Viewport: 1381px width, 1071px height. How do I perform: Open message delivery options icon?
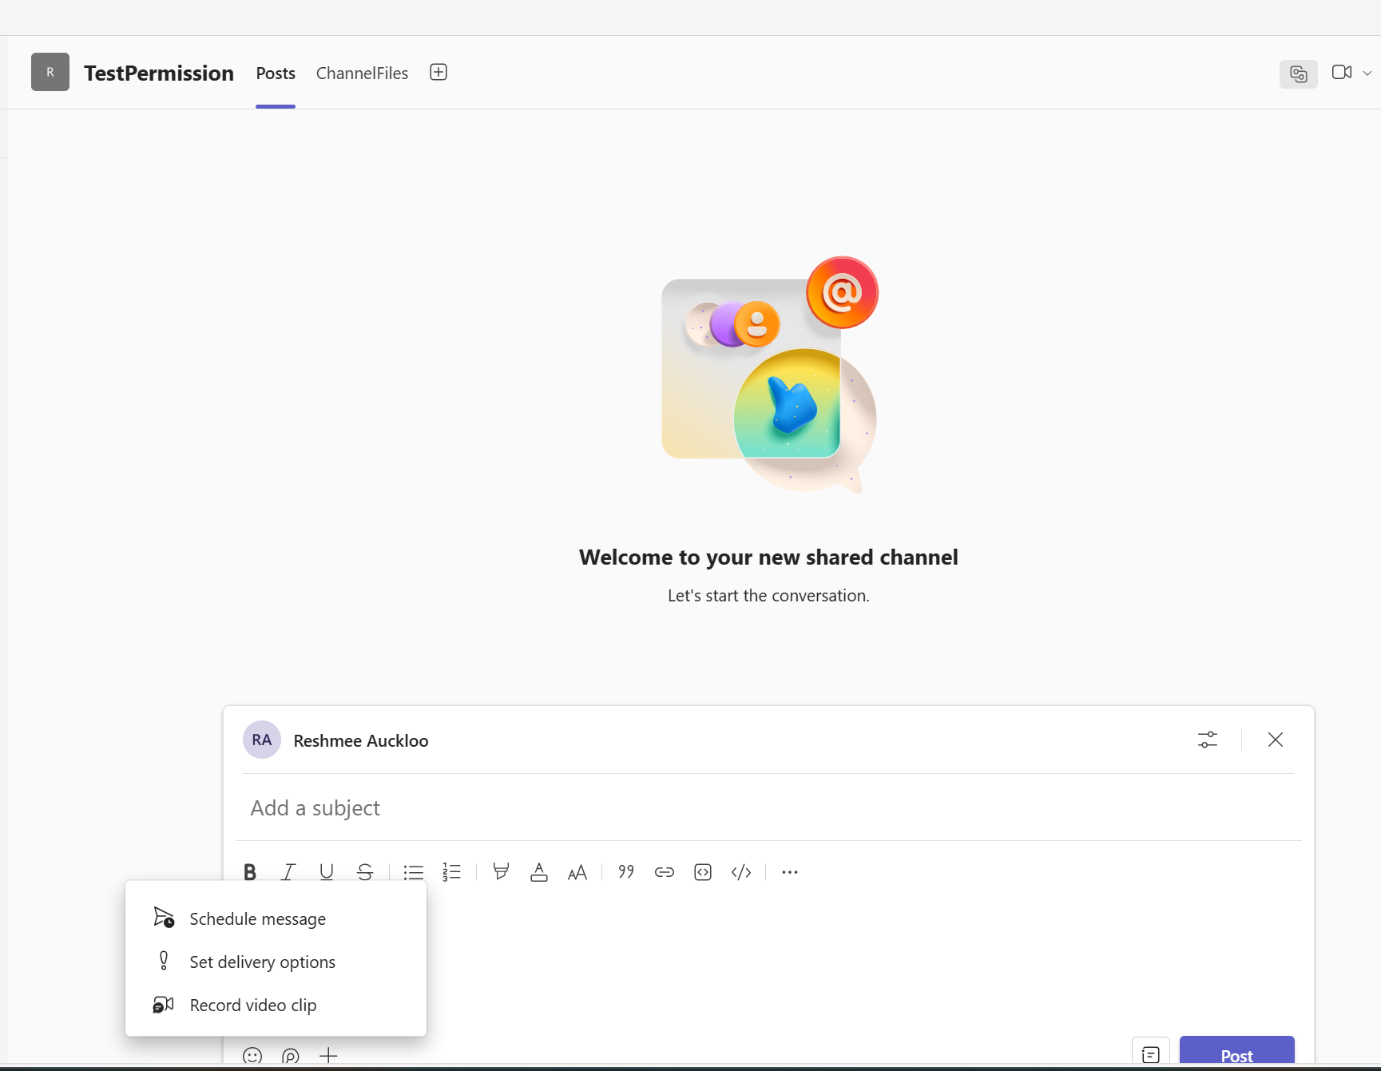click(x=1207, y=740)
